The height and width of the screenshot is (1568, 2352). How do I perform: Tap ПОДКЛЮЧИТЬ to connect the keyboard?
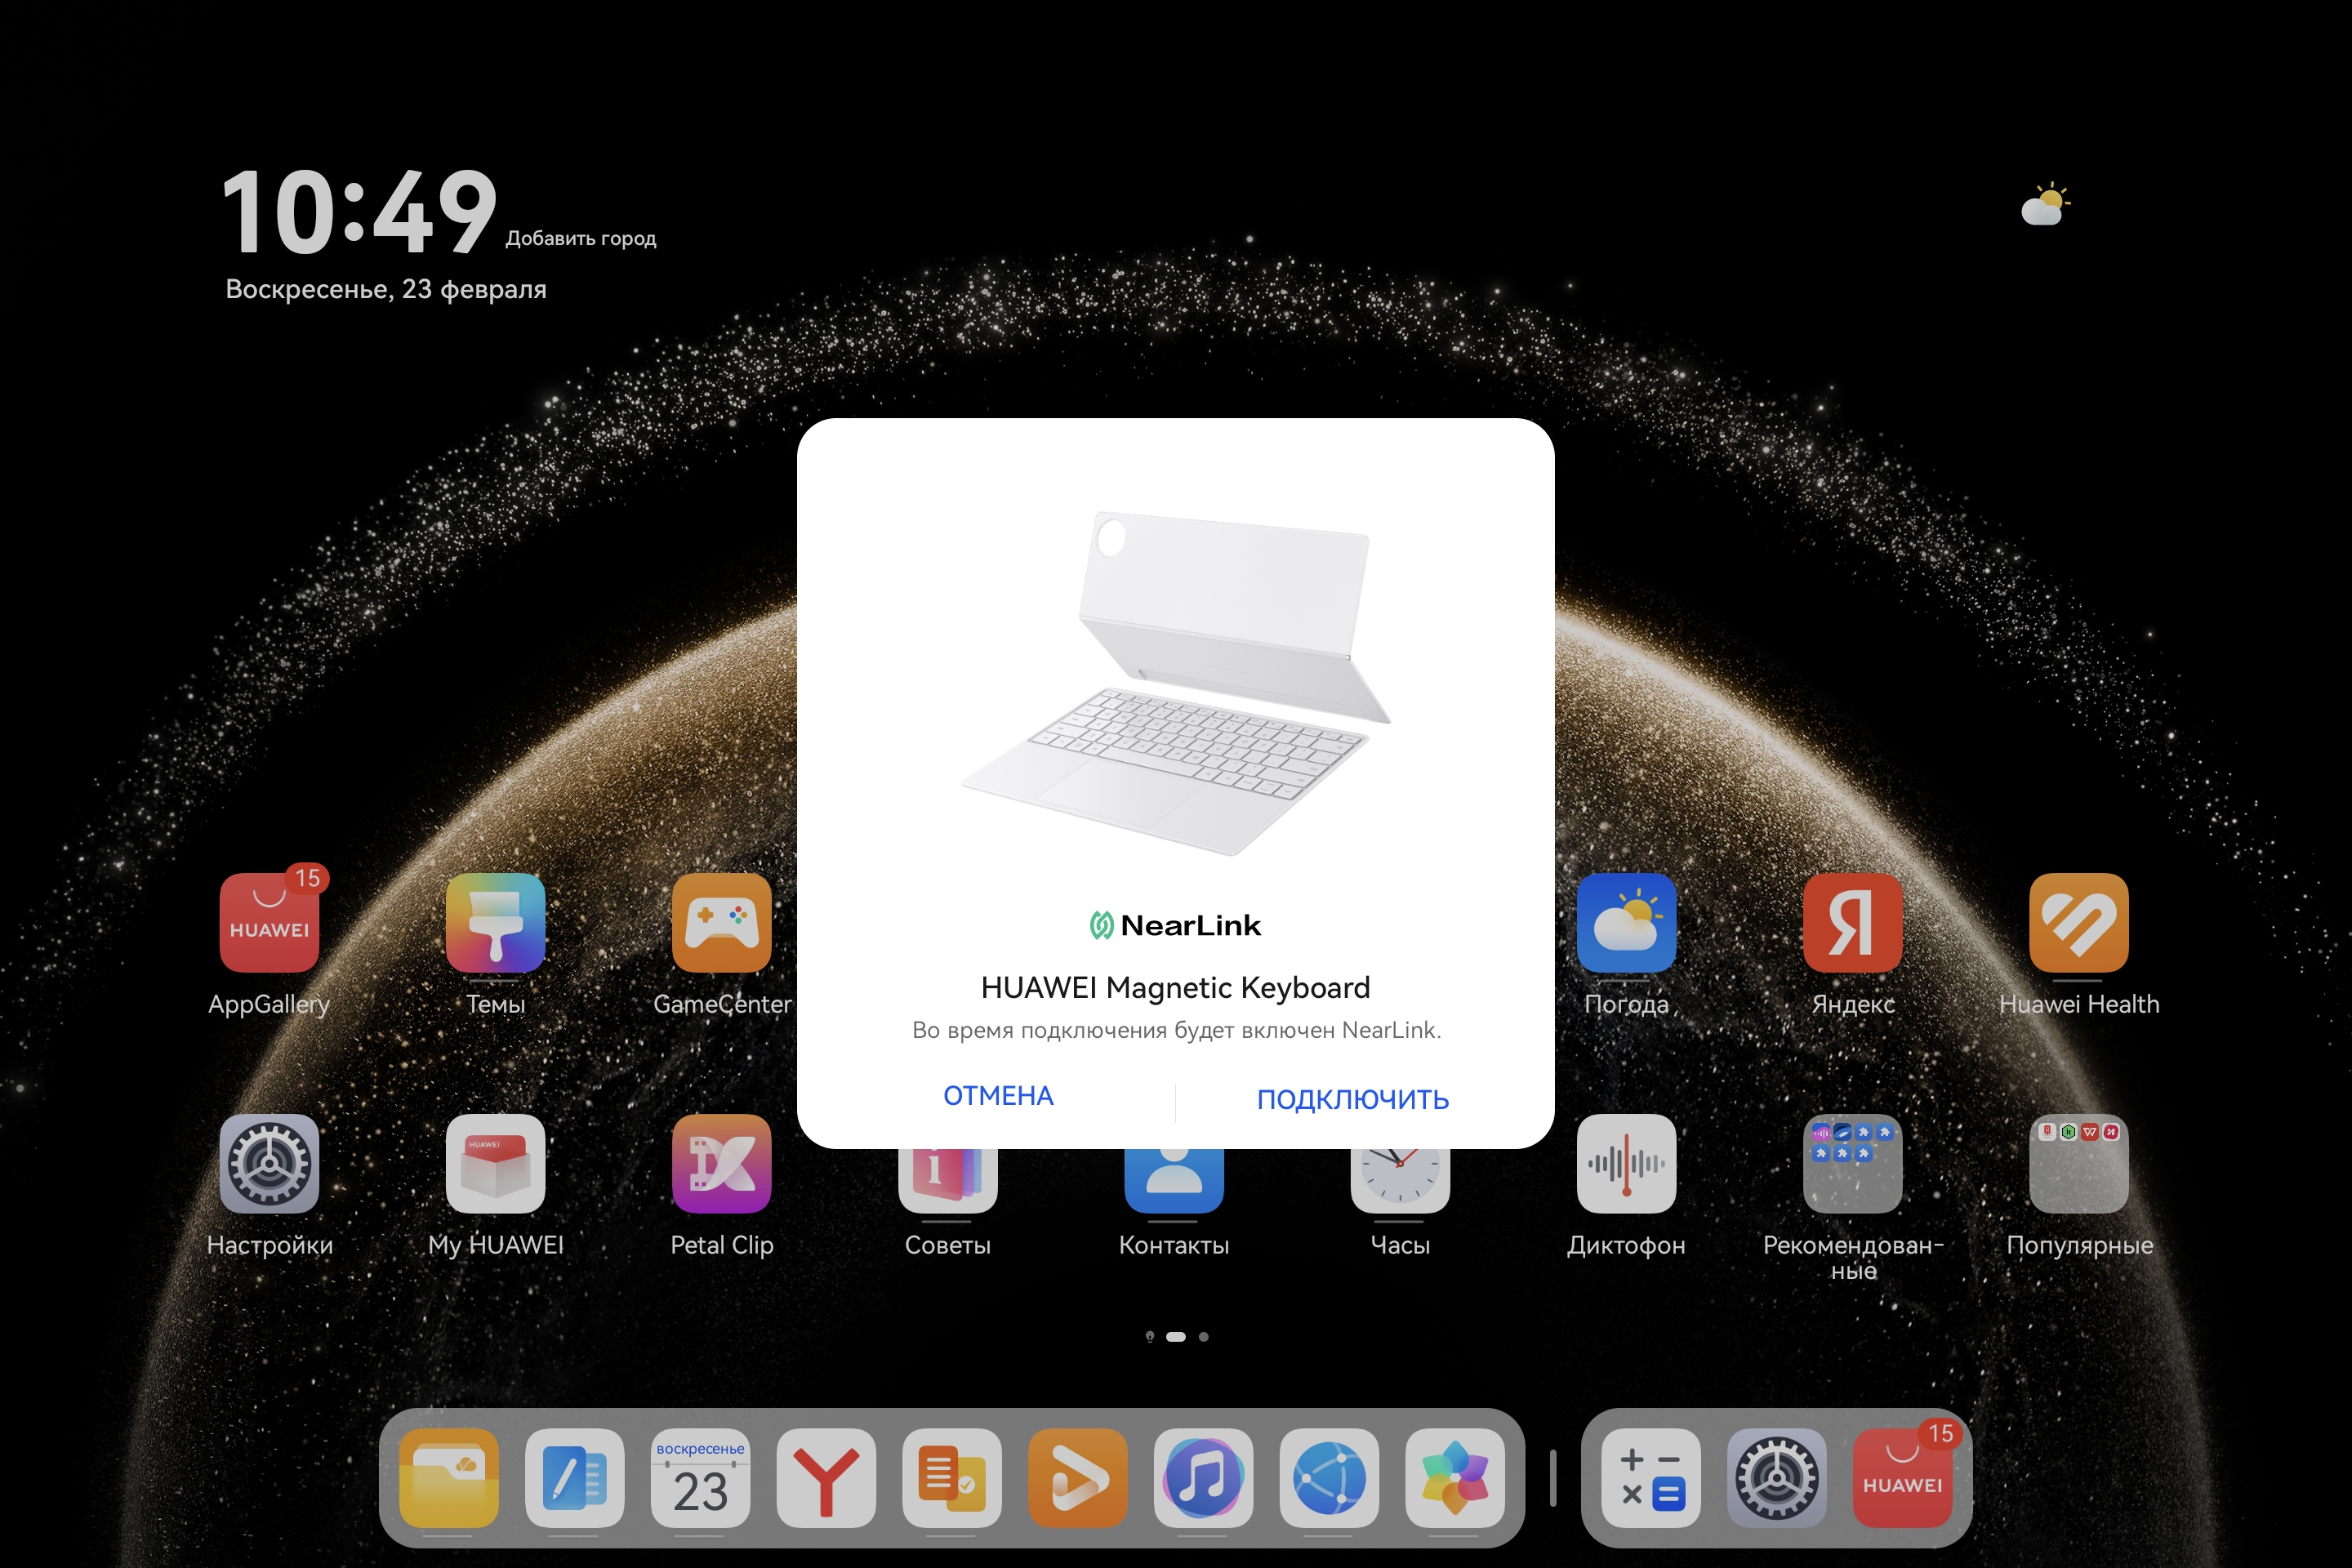pos(1352,1099)
